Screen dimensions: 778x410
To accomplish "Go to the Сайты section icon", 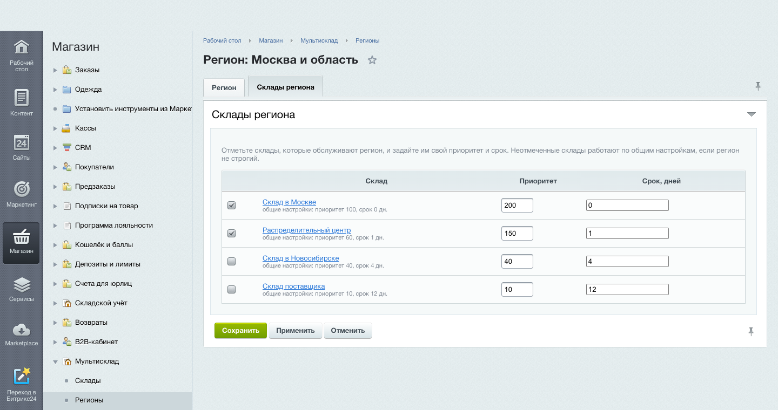I will (x=21, y=142).
